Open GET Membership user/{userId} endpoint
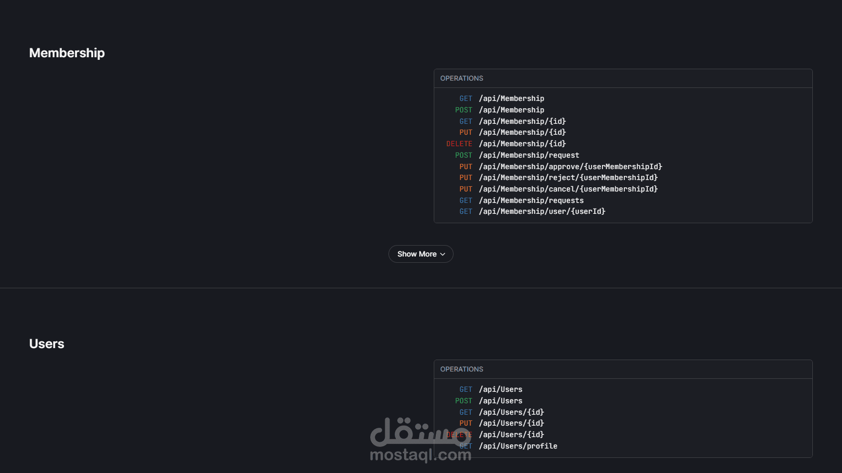Viewport: 842px width, 473px height. (532, 211)
